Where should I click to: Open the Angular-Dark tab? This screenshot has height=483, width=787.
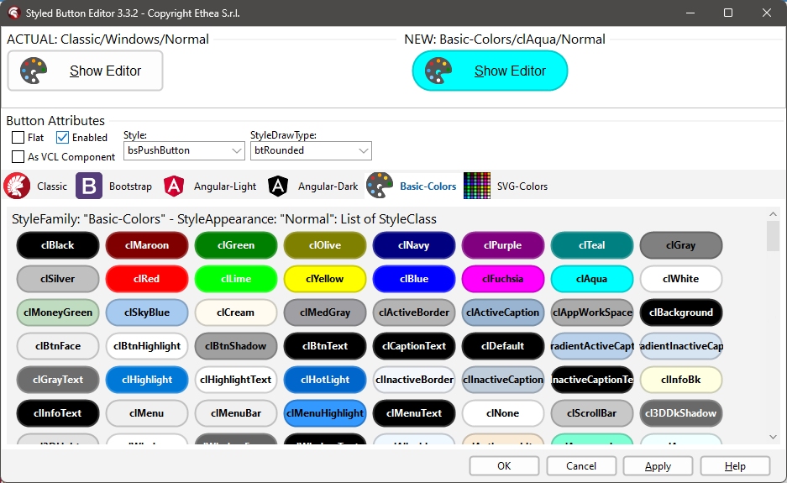(x=313, y=186)
